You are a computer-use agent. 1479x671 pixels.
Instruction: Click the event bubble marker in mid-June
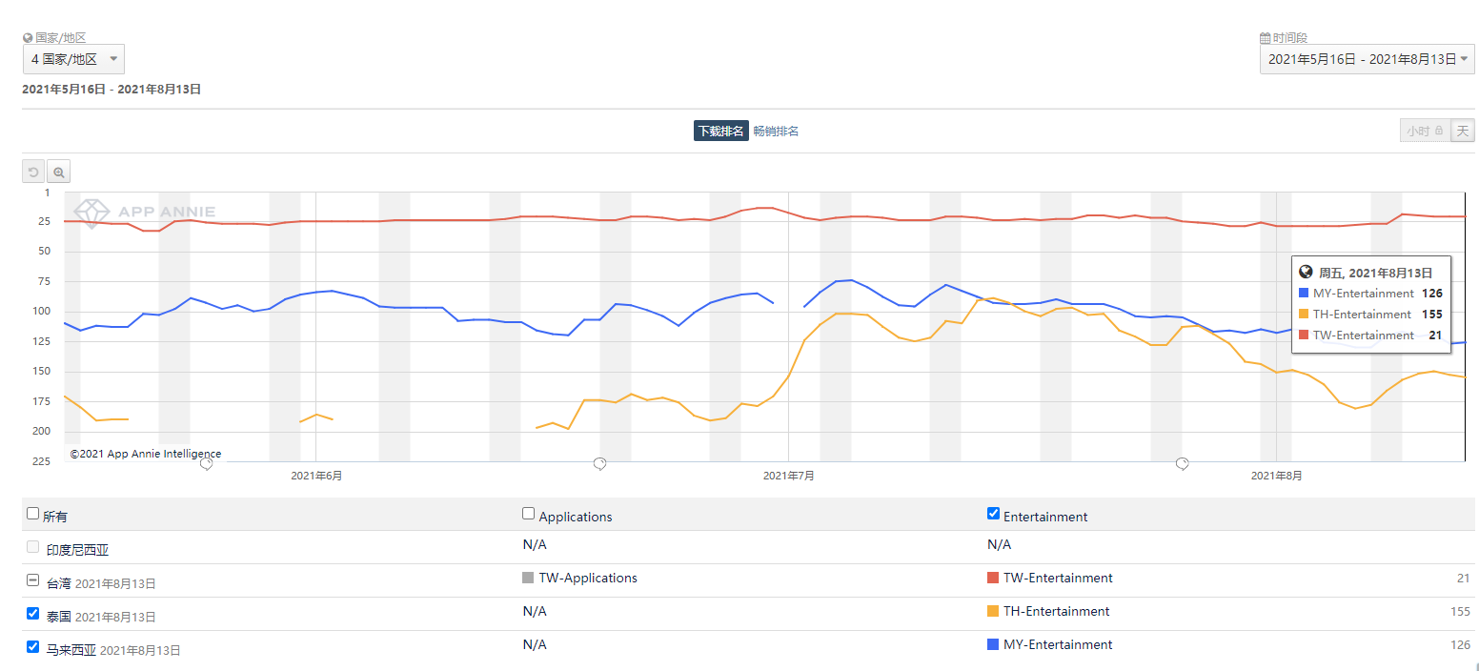point(599,464)
